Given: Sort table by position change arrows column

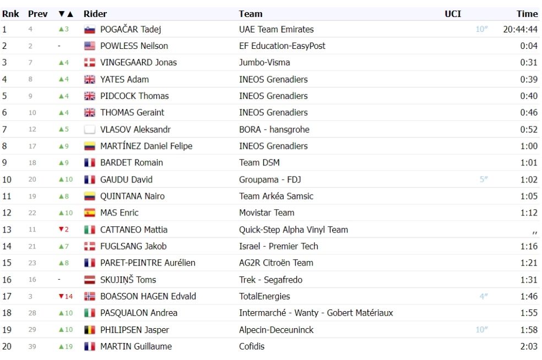Looking at the screenshot, I should 66,14.
